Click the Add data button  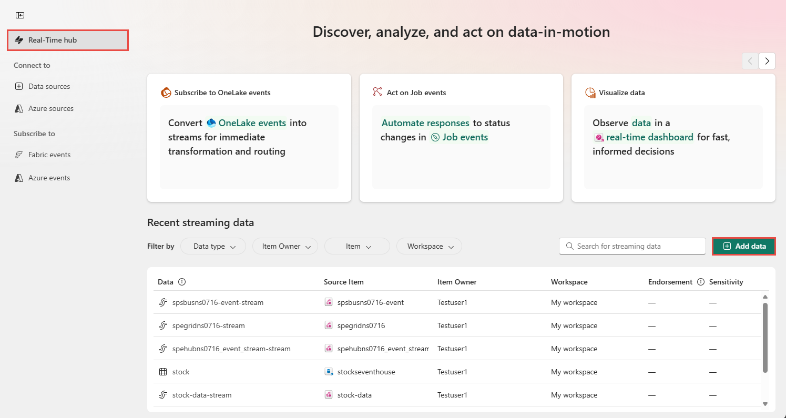744,246
